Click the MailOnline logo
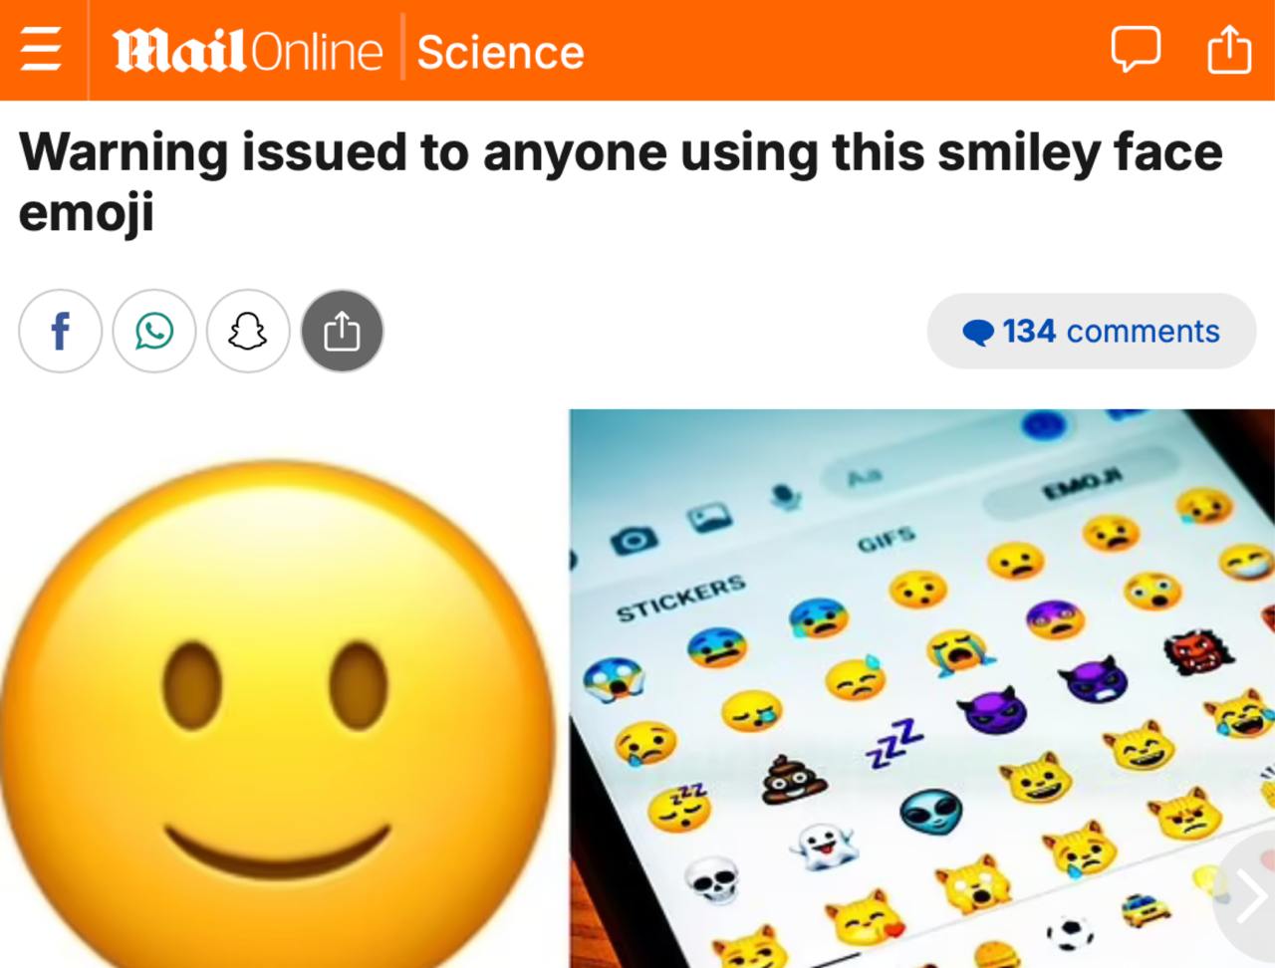 pos(247,51)
